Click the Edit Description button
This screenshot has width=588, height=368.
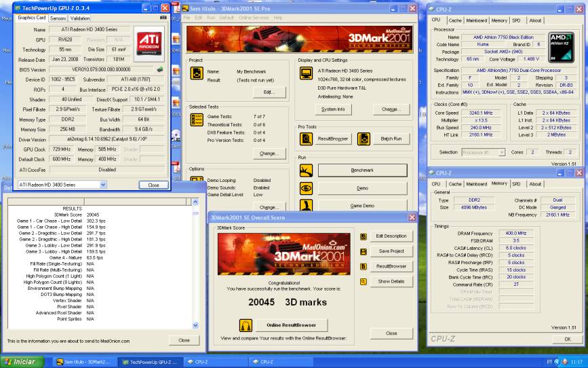(391, 236)
